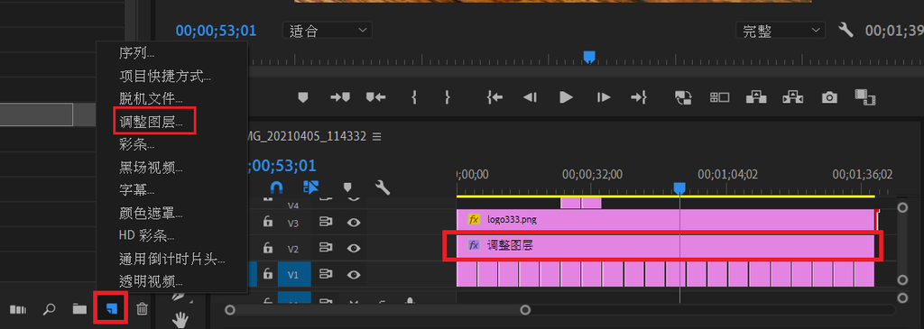924x329 pixels.
Task: Click the Mark Out brace button
Action: coord(448,97)
